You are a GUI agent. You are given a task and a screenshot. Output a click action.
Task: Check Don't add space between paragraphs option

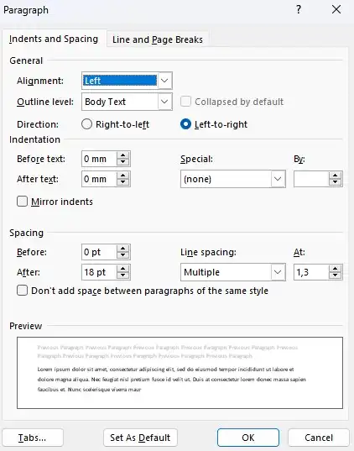tap(22, 291)
